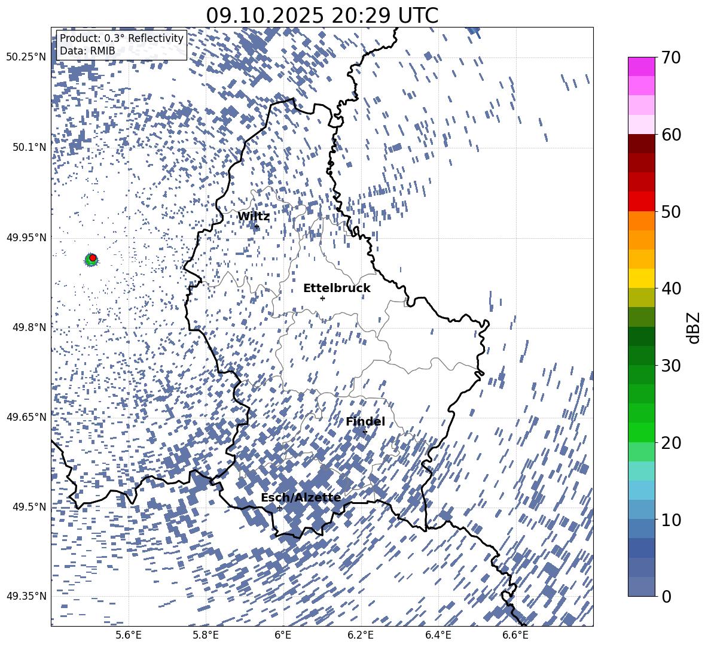Click the Esch/Alzette location cross marker
Image resolution: width=708 pixels, height=647 pixels.
point(279,508)
